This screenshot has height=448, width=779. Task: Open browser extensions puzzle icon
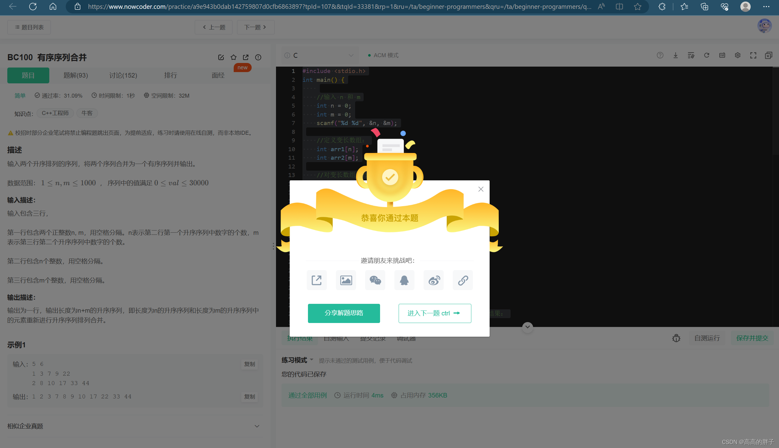[x=662, y=6]
